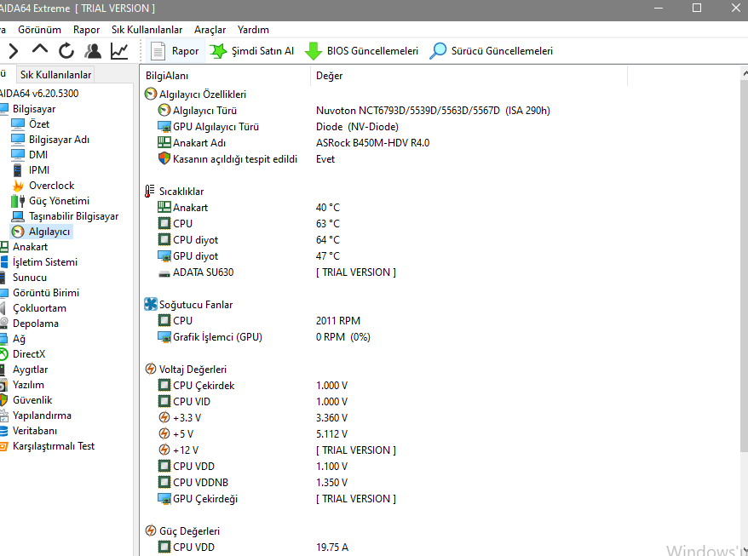The width and height of the screenshot is (748, 556).
Task: Click the Anakart Adı motherboard icon
Action: click(x=164, y=142)
